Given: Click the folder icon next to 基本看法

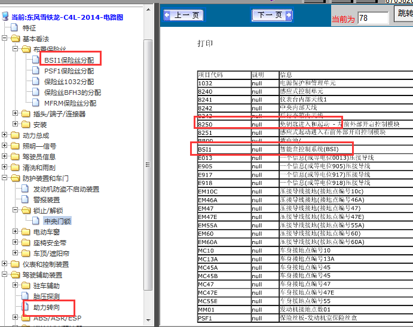Looking at the screenshot, I should (16, 38).
